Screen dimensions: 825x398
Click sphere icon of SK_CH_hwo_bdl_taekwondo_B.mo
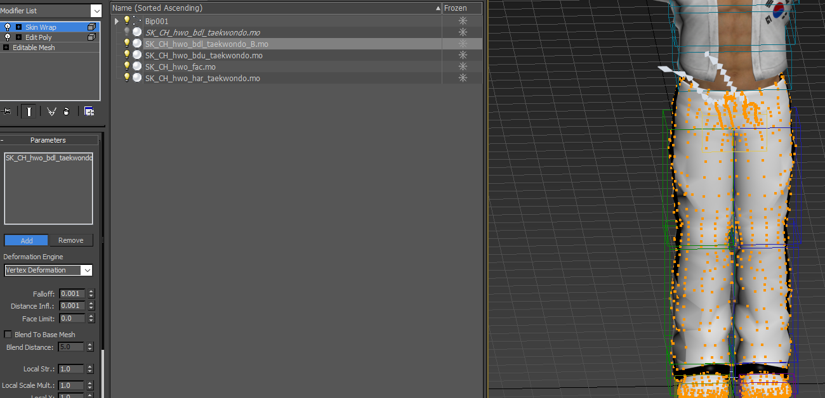pos(137,44)
